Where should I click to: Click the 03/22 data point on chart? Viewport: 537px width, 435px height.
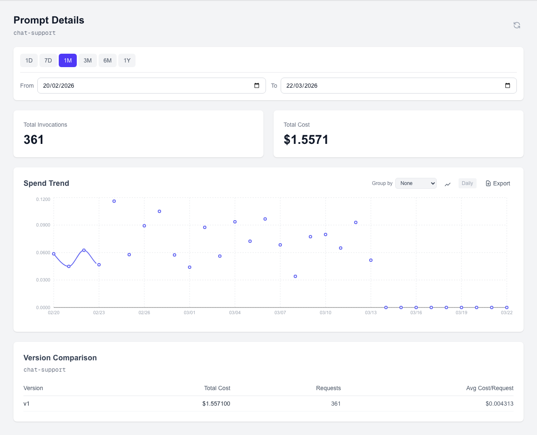pyautogui.click(x=507, y=307)
